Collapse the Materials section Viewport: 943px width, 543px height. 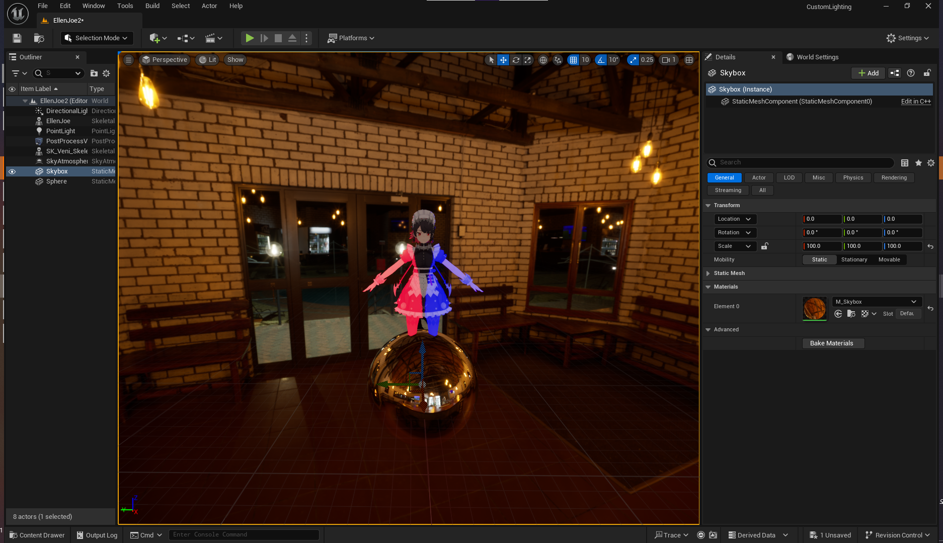tap(708, 287)
